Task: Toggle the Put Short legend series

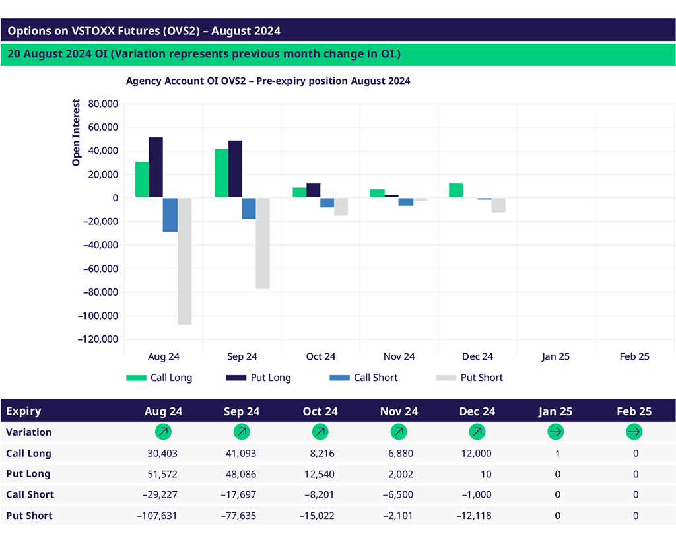Action: [469, 378]
